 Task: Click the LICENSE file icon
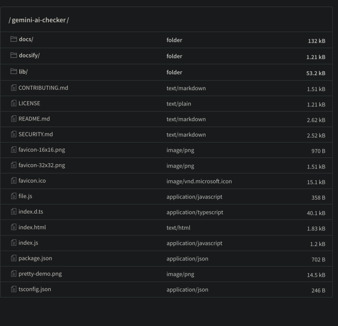tap(14, 103)
